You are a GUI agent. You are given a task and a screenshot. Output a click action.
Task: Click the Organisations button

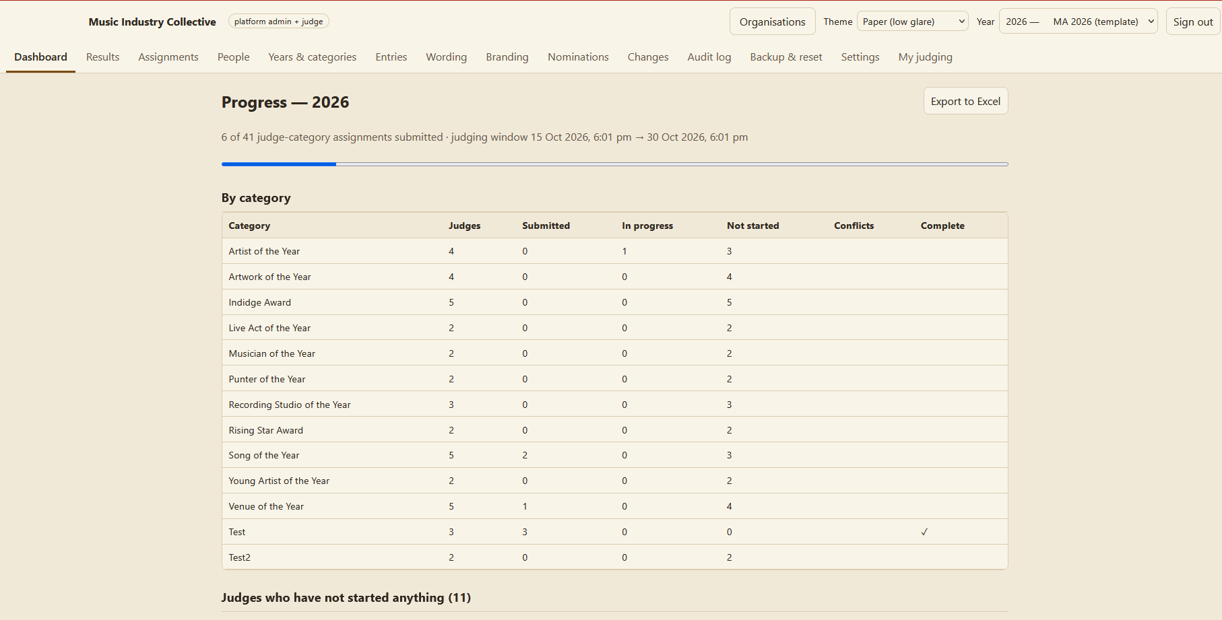tap(772, 22)
